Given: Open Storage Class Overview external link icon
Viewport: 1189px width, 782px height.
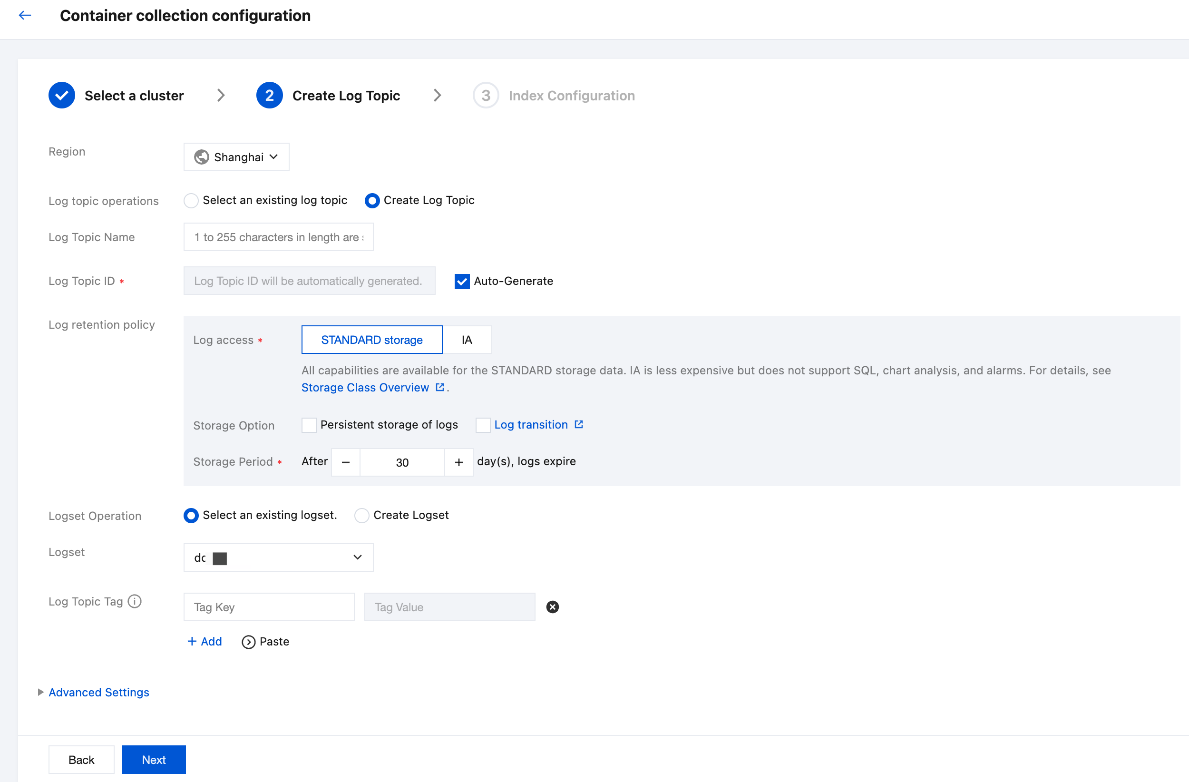Looking at the screenshot, I should [x=439, y=387].
